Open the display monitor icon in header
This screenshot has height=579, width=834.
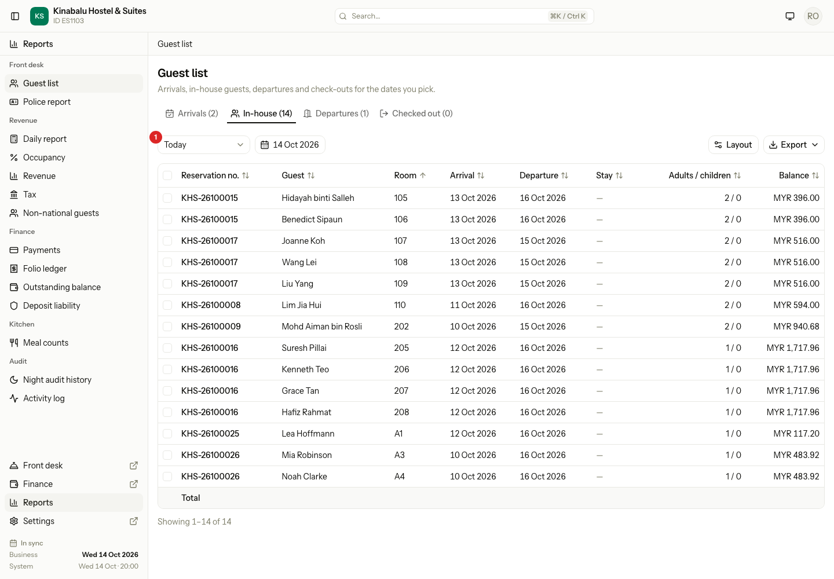point(790,16)
